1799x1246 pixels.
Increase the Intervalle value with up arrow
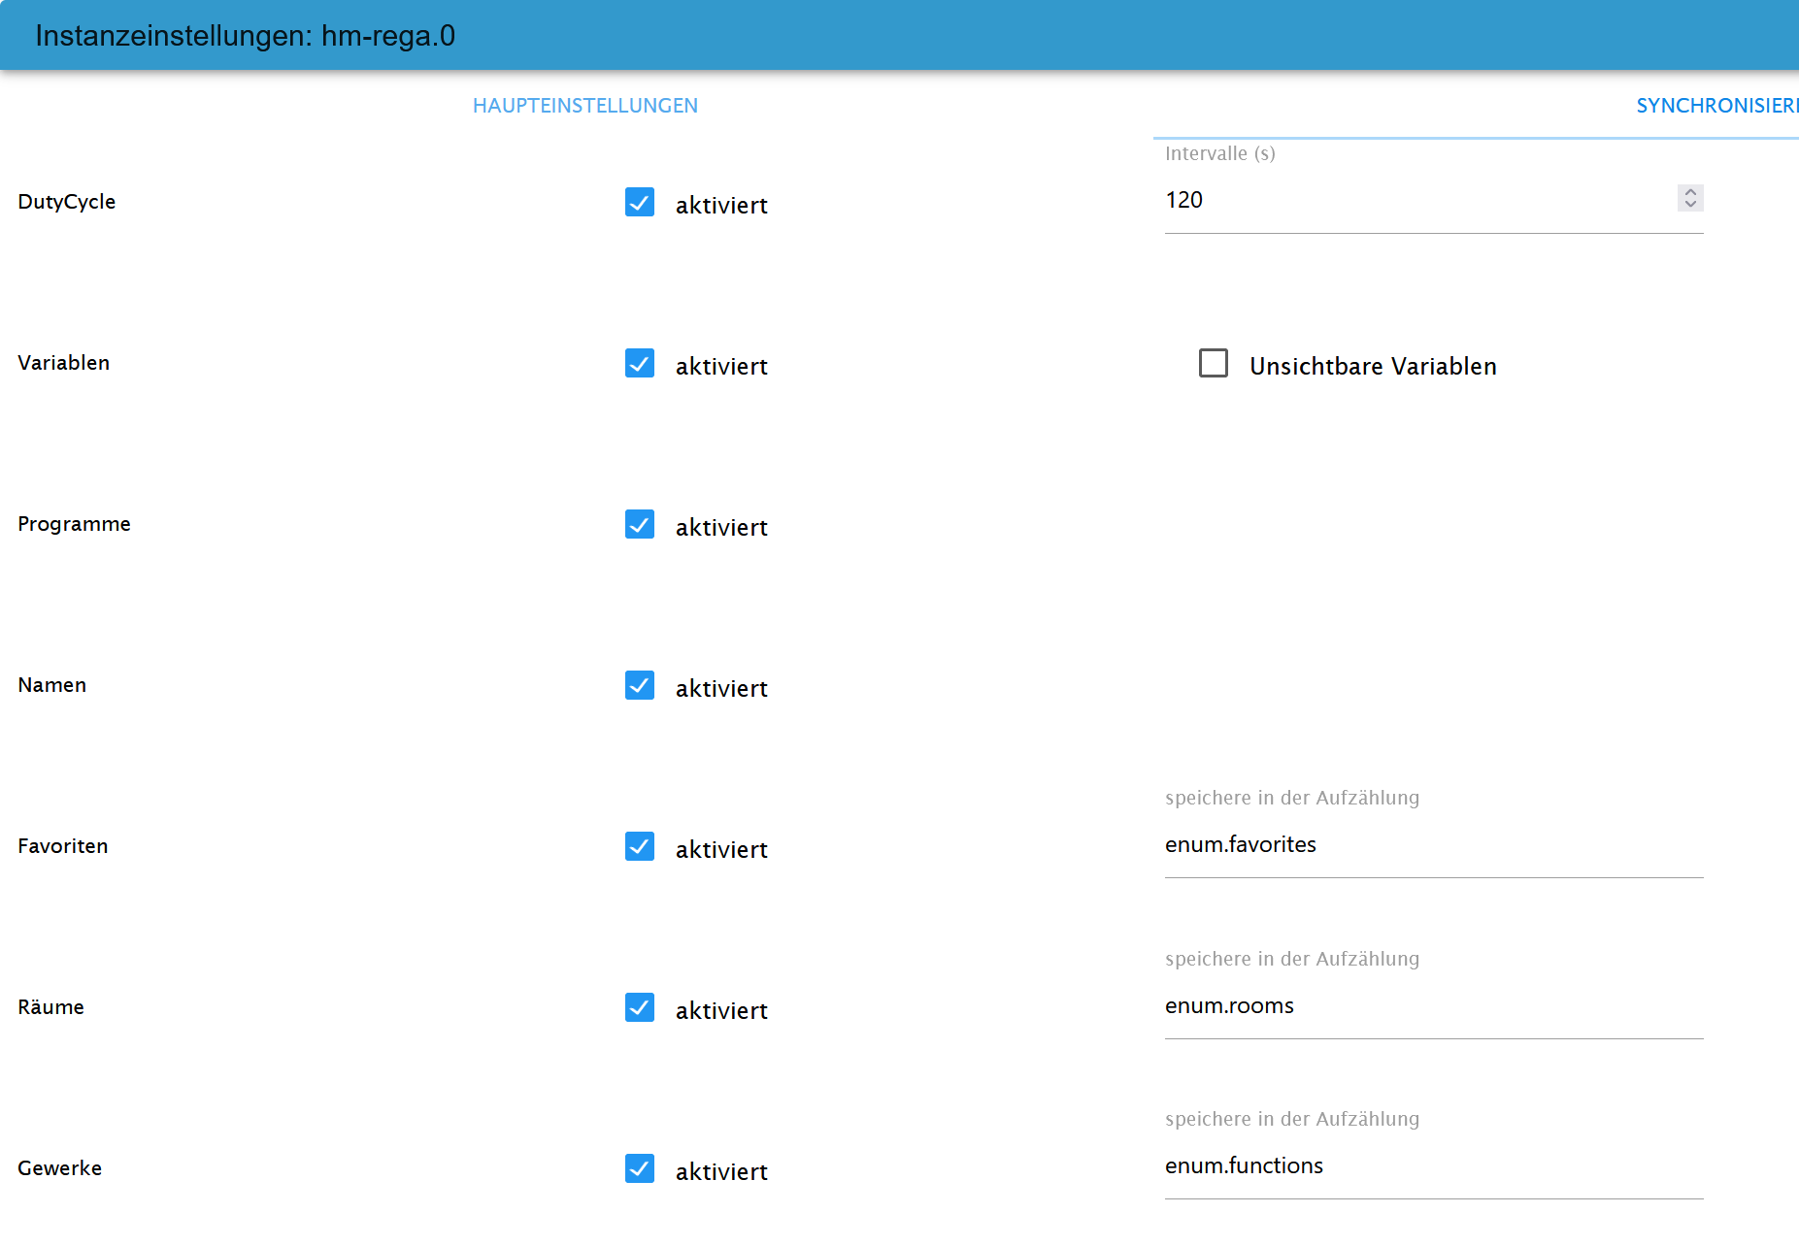click(1690, 192)
